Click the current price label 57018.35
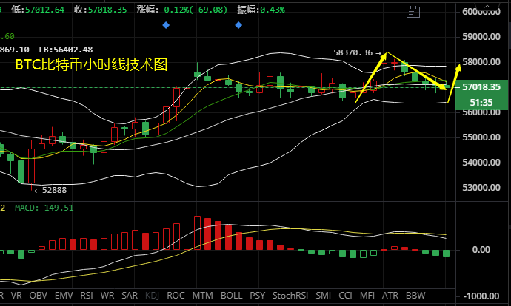 (481, 87)
